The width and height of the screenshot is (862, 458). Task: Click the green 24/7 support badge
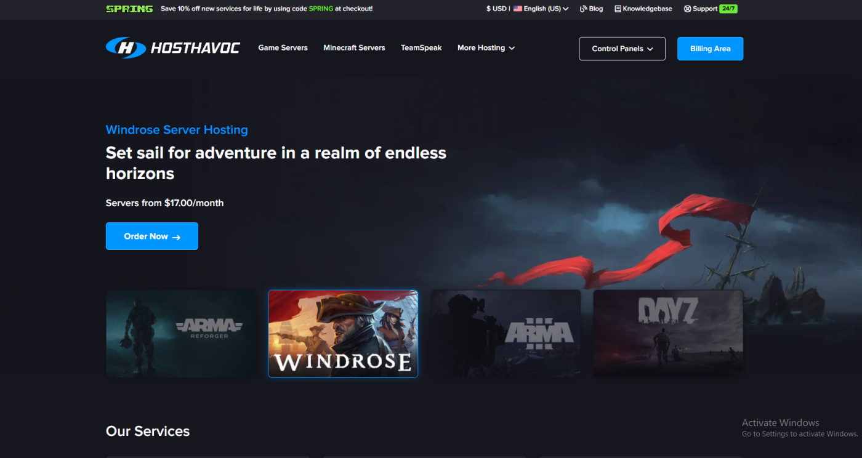pyautogui.click(x=728, y=9)
